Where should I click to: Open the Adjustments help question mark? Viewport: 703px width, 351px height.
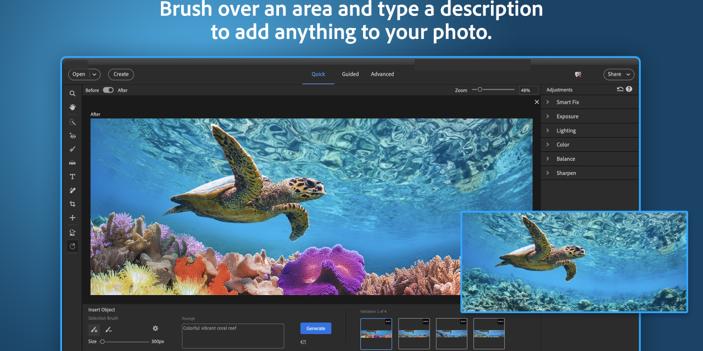629,89
